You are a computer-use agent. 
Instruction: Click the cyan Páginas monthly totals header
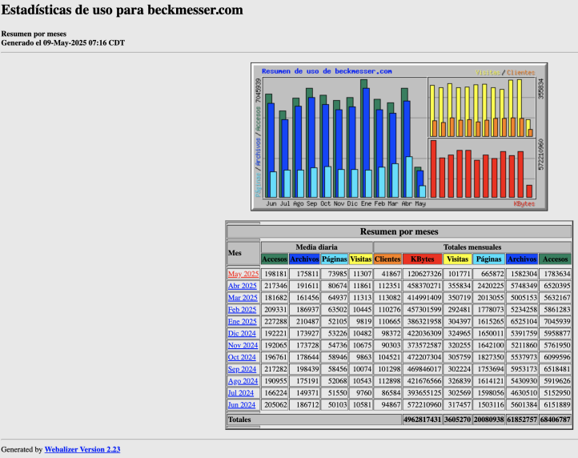[x=488, y=259]
